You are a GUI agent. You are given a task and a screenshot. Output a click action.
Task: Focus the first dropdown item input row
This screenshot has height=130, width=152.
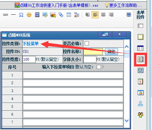point(73,75)
